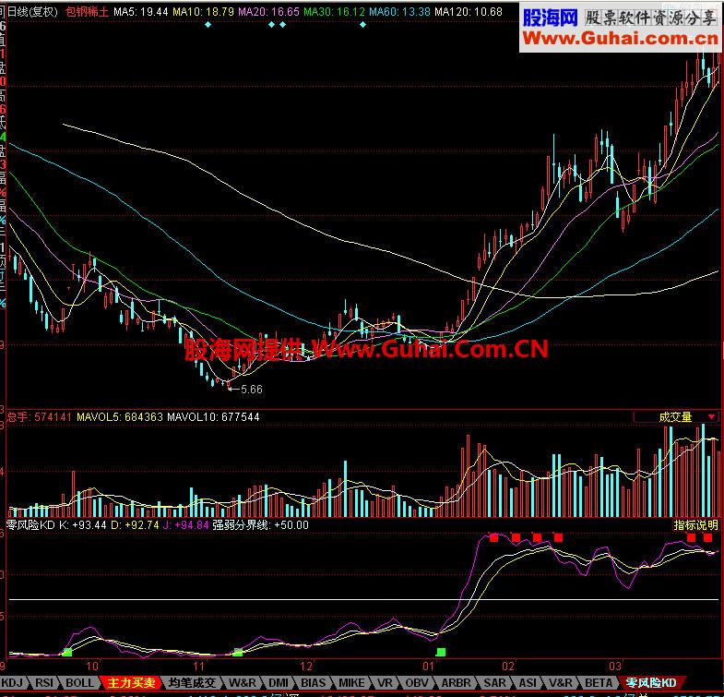Click the J: +94.84 value
Image resolution: width=724 pixels, height=697 pixels.
185,525
